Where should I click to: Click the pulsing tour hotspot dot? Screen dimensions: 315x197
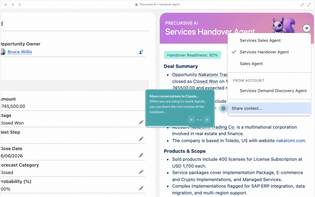click(223, 109)
